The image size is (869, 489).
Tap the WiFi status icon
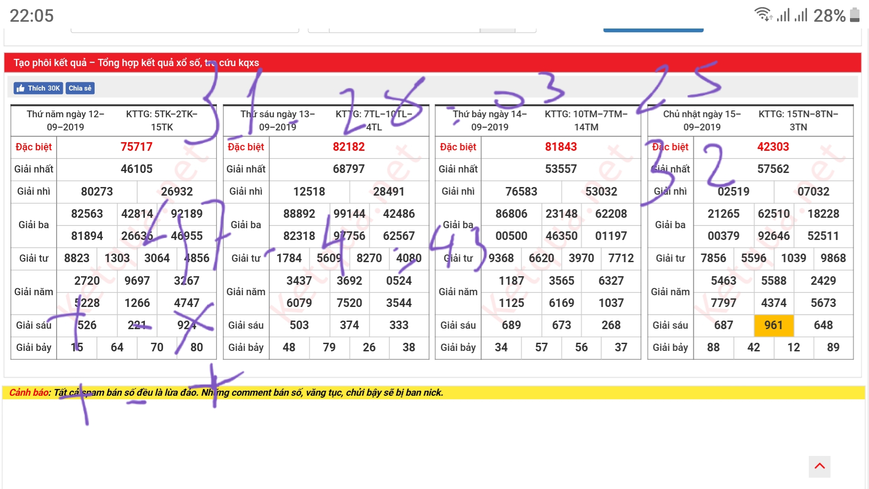[763, 14]
